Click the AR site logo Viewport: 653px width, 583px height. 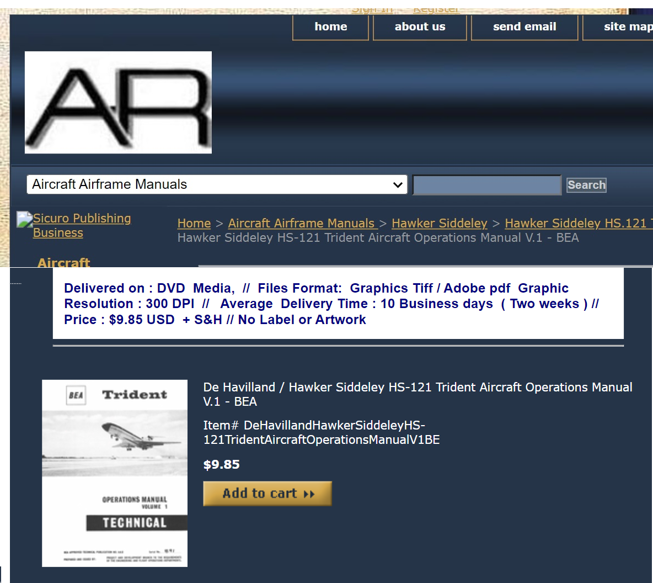(118, 103)
